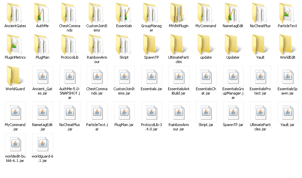
Task: Open the NoCheatPlus folder
Action: (x=260, y=13)
